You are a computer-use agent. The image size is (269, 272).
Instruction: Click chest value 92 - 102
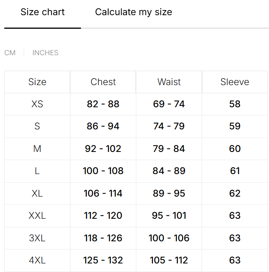click(x=103, y=149)
